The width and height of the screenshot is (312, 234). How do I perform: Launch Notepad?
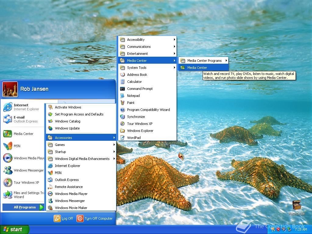pos(147,96)
